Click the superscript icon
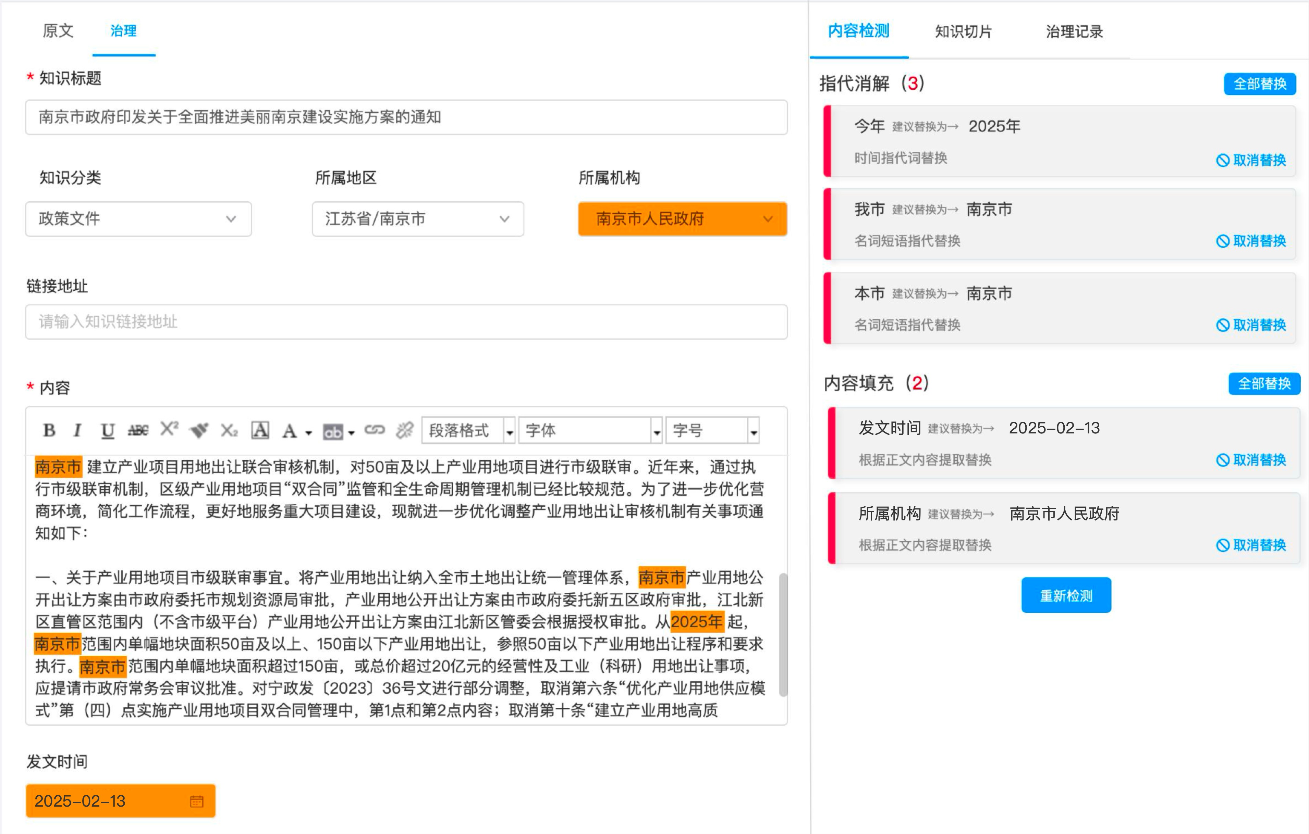Image resolution: width=1309 pixels, height=834 pixels. pos(169,429)
